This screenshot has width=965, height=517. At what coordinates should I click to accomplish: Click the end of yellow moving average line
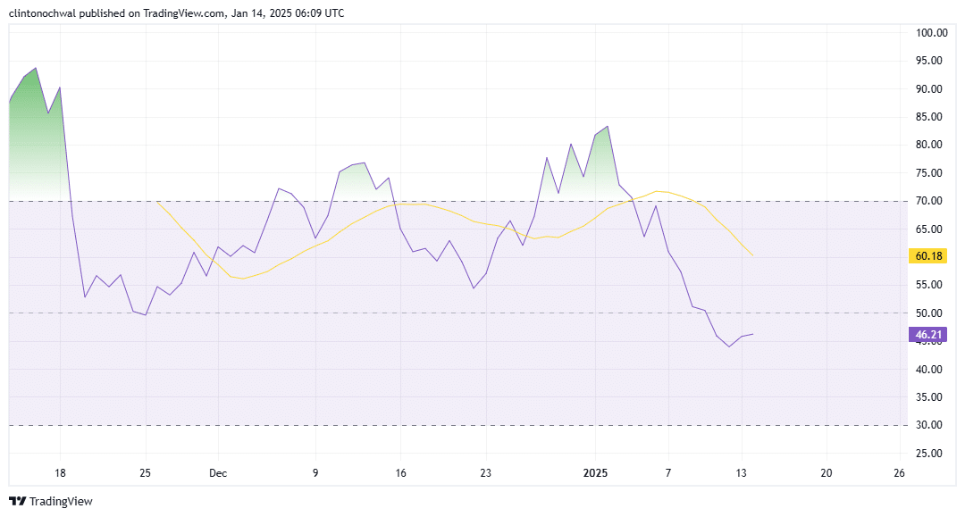pyautogui.click(x=753, y=256)
